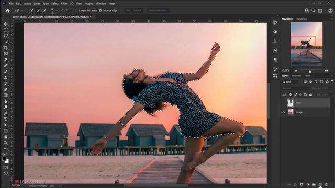
Task: Select the Move tool
Action: tap(6, 24)
